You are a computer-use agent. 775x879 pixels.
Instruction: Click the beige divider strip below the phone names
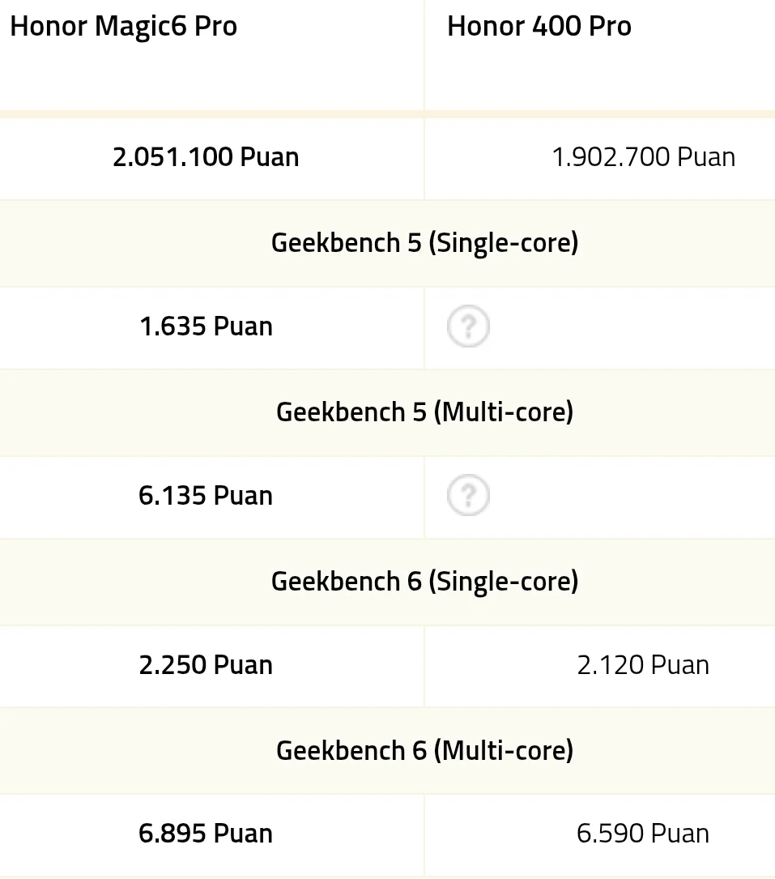[387, 114]
